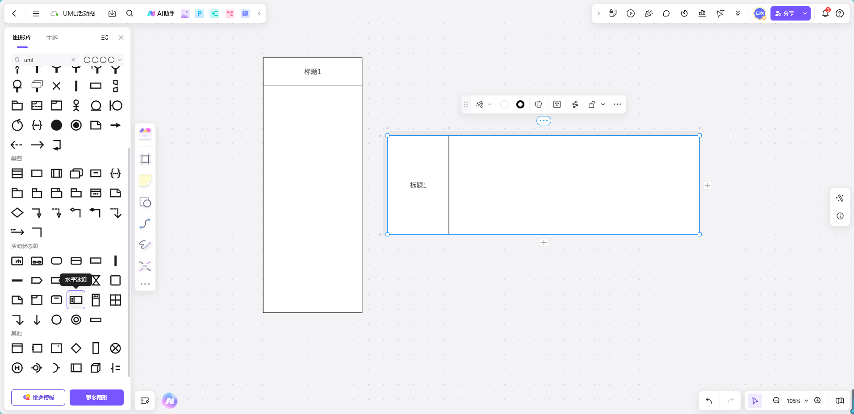The width and height of the screenshot is (854, 414).
Task: Expand more top-right tools double chevron
Action: (x=738, y=13)
